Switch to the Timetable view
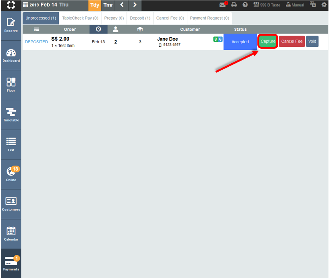Image resolution: width=330 pixels, height=279 pixels. [x=11, y=115]
